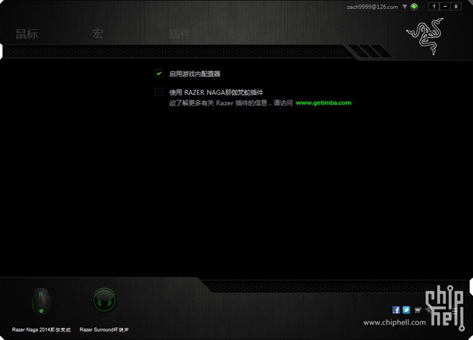This screenshot has width=473, height=340.
Task: Disable the 启用游戏内配置器 checkbox
Action: pos(159,73)
